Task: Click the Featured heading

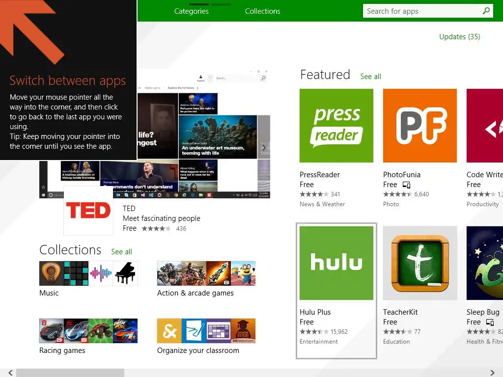Action: pyautogui.click(x=325, y=75)
